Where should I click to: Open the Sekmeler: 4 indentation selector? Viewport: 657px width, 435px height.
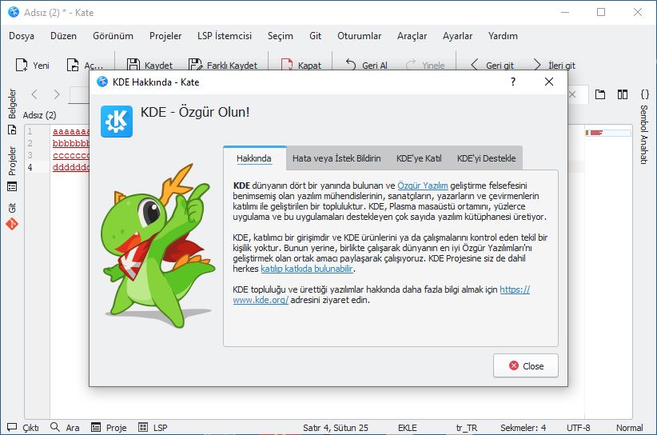523,428
